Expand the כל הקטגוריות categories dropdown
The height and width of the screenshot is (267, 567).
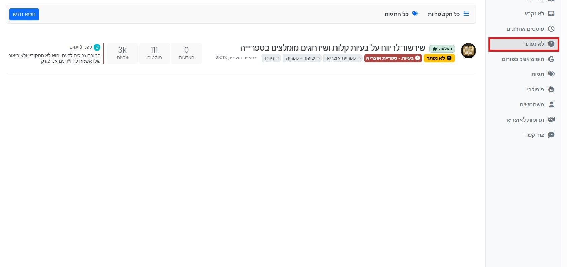pos(448,14)
